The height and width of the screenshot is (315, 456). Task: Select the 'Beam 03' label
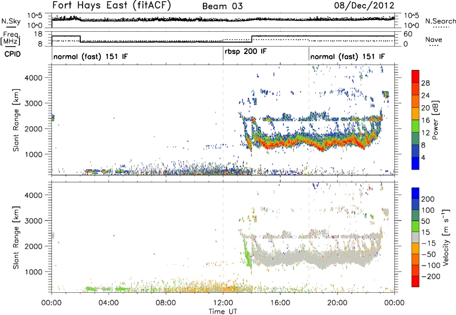(x=222, y=6)
